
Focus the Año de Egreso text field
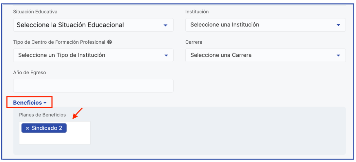click(x=93, y=86)
